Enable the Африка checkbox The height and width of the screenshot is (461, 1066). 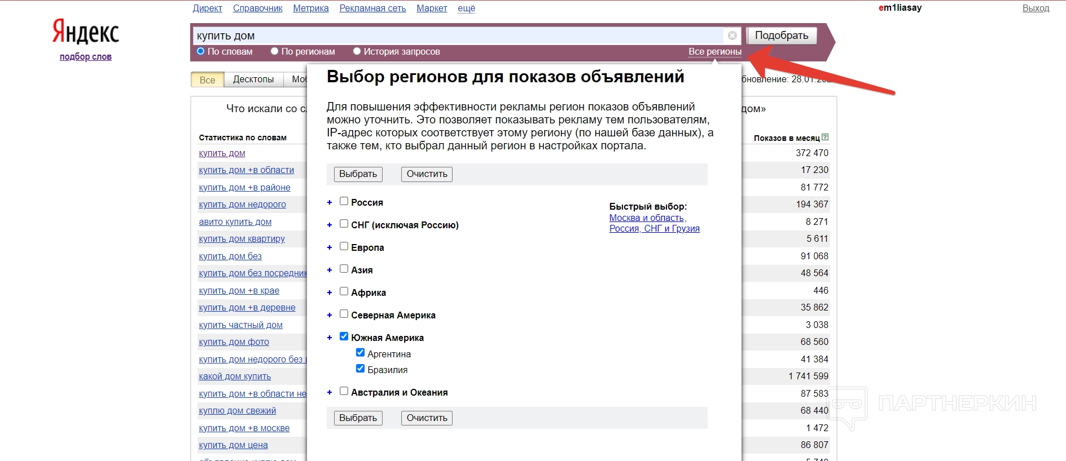click(x=344, y=291)
